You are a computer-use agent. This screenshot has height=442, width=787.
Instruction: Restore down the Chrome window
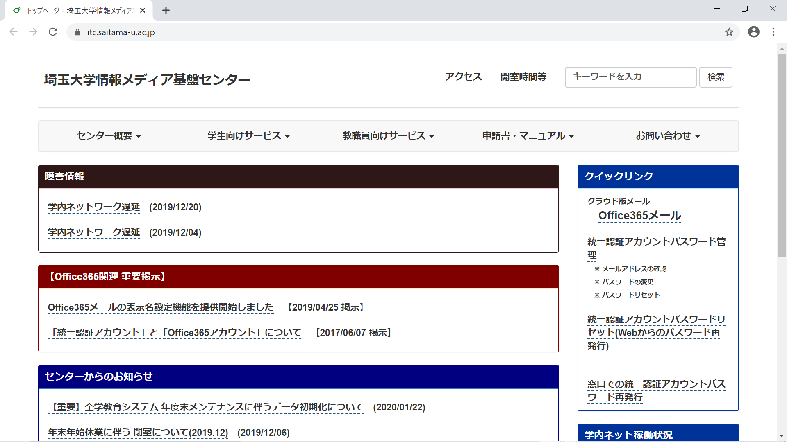click(x=744, y=9)
